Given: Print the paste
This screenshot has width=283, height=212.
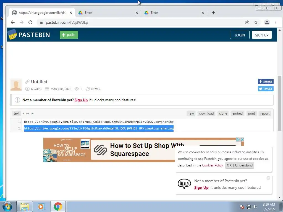Looking at the screenshot, I should 251,113.
